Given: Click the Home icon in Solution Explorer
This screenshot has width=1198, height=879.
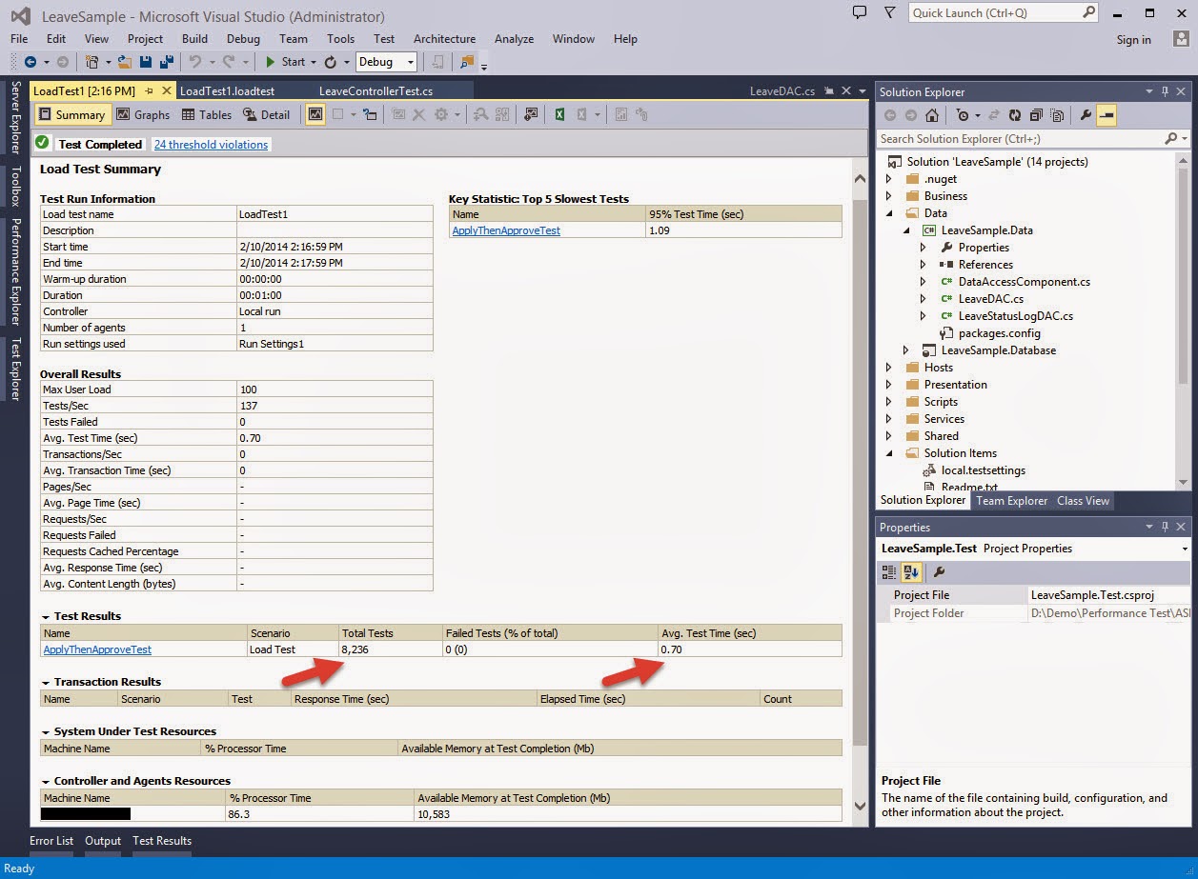Looking at the screenshot, I should coord(932,115).
